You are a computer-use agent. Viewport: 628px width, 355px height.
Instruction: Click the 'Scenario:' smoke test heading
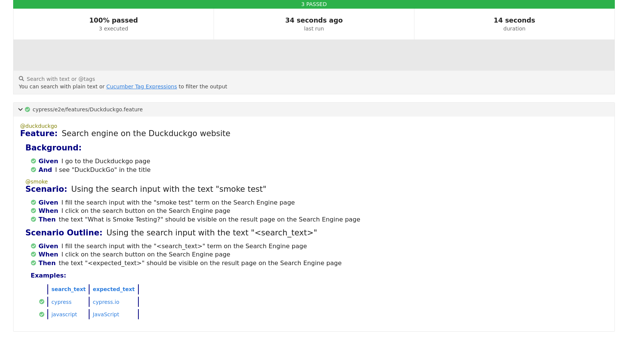[46, 189]
